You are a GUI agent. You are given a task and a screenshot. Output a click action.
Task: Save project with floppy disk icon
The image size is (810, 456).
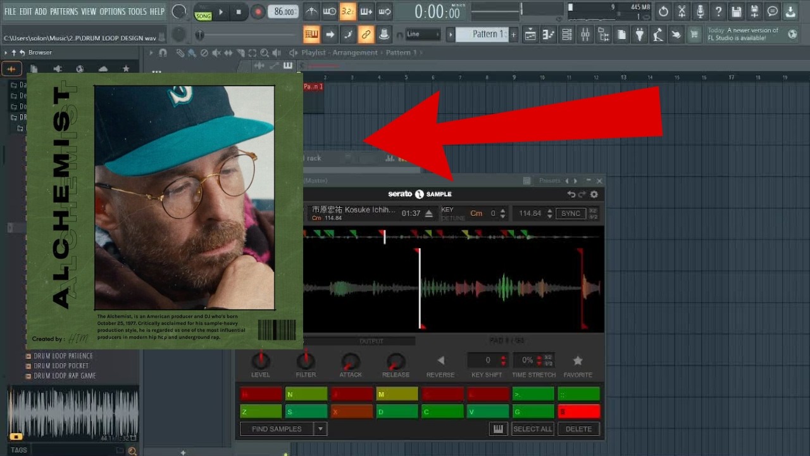point(737,11)
